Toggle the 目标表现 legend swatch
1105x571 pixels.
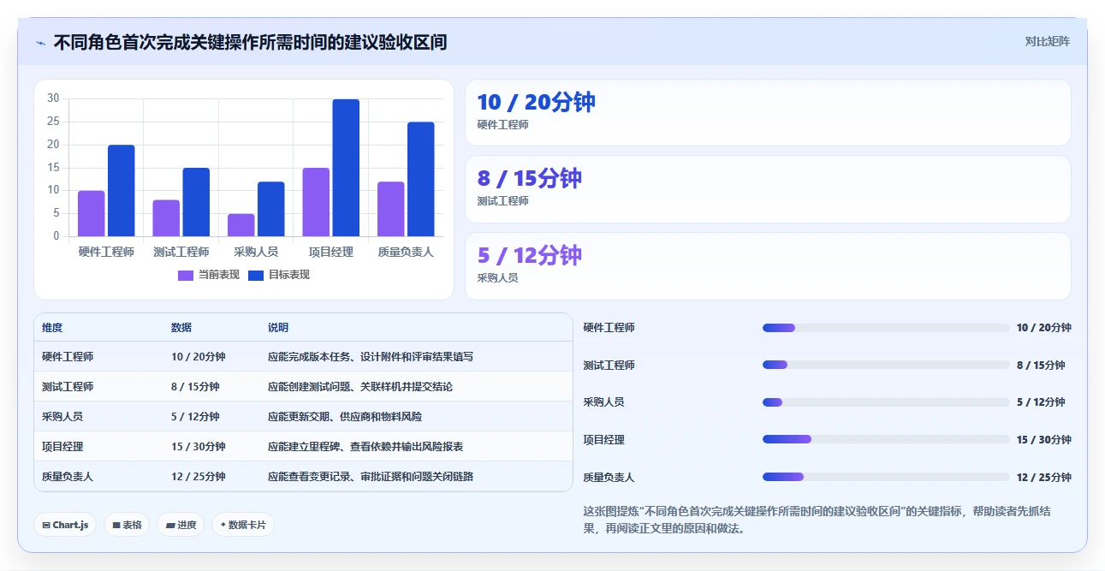(256, 276)
